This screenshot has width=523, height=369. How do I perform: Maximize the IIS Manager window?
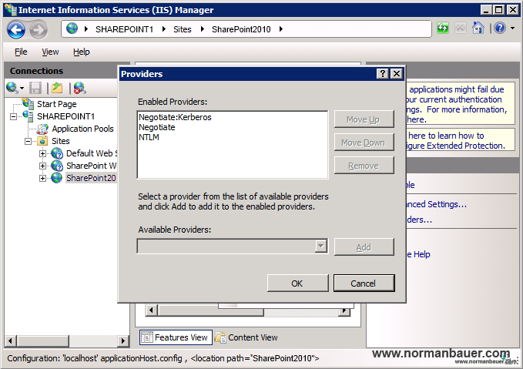[x=499, y=10]
